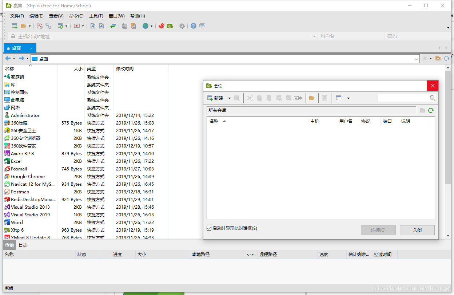Expand the red play icon dropdown arrow

click(x=83, y=26)
